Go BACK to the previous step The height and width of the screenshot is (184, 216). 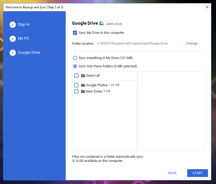[172, 173]
